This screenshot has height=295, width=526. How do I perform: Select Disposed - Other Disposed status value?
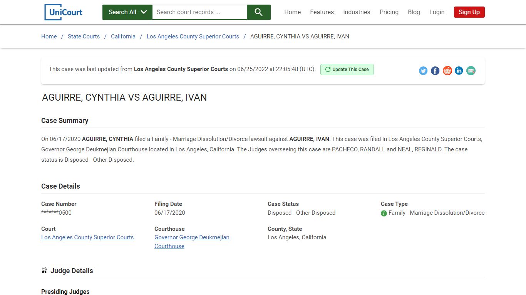[302, 213]
